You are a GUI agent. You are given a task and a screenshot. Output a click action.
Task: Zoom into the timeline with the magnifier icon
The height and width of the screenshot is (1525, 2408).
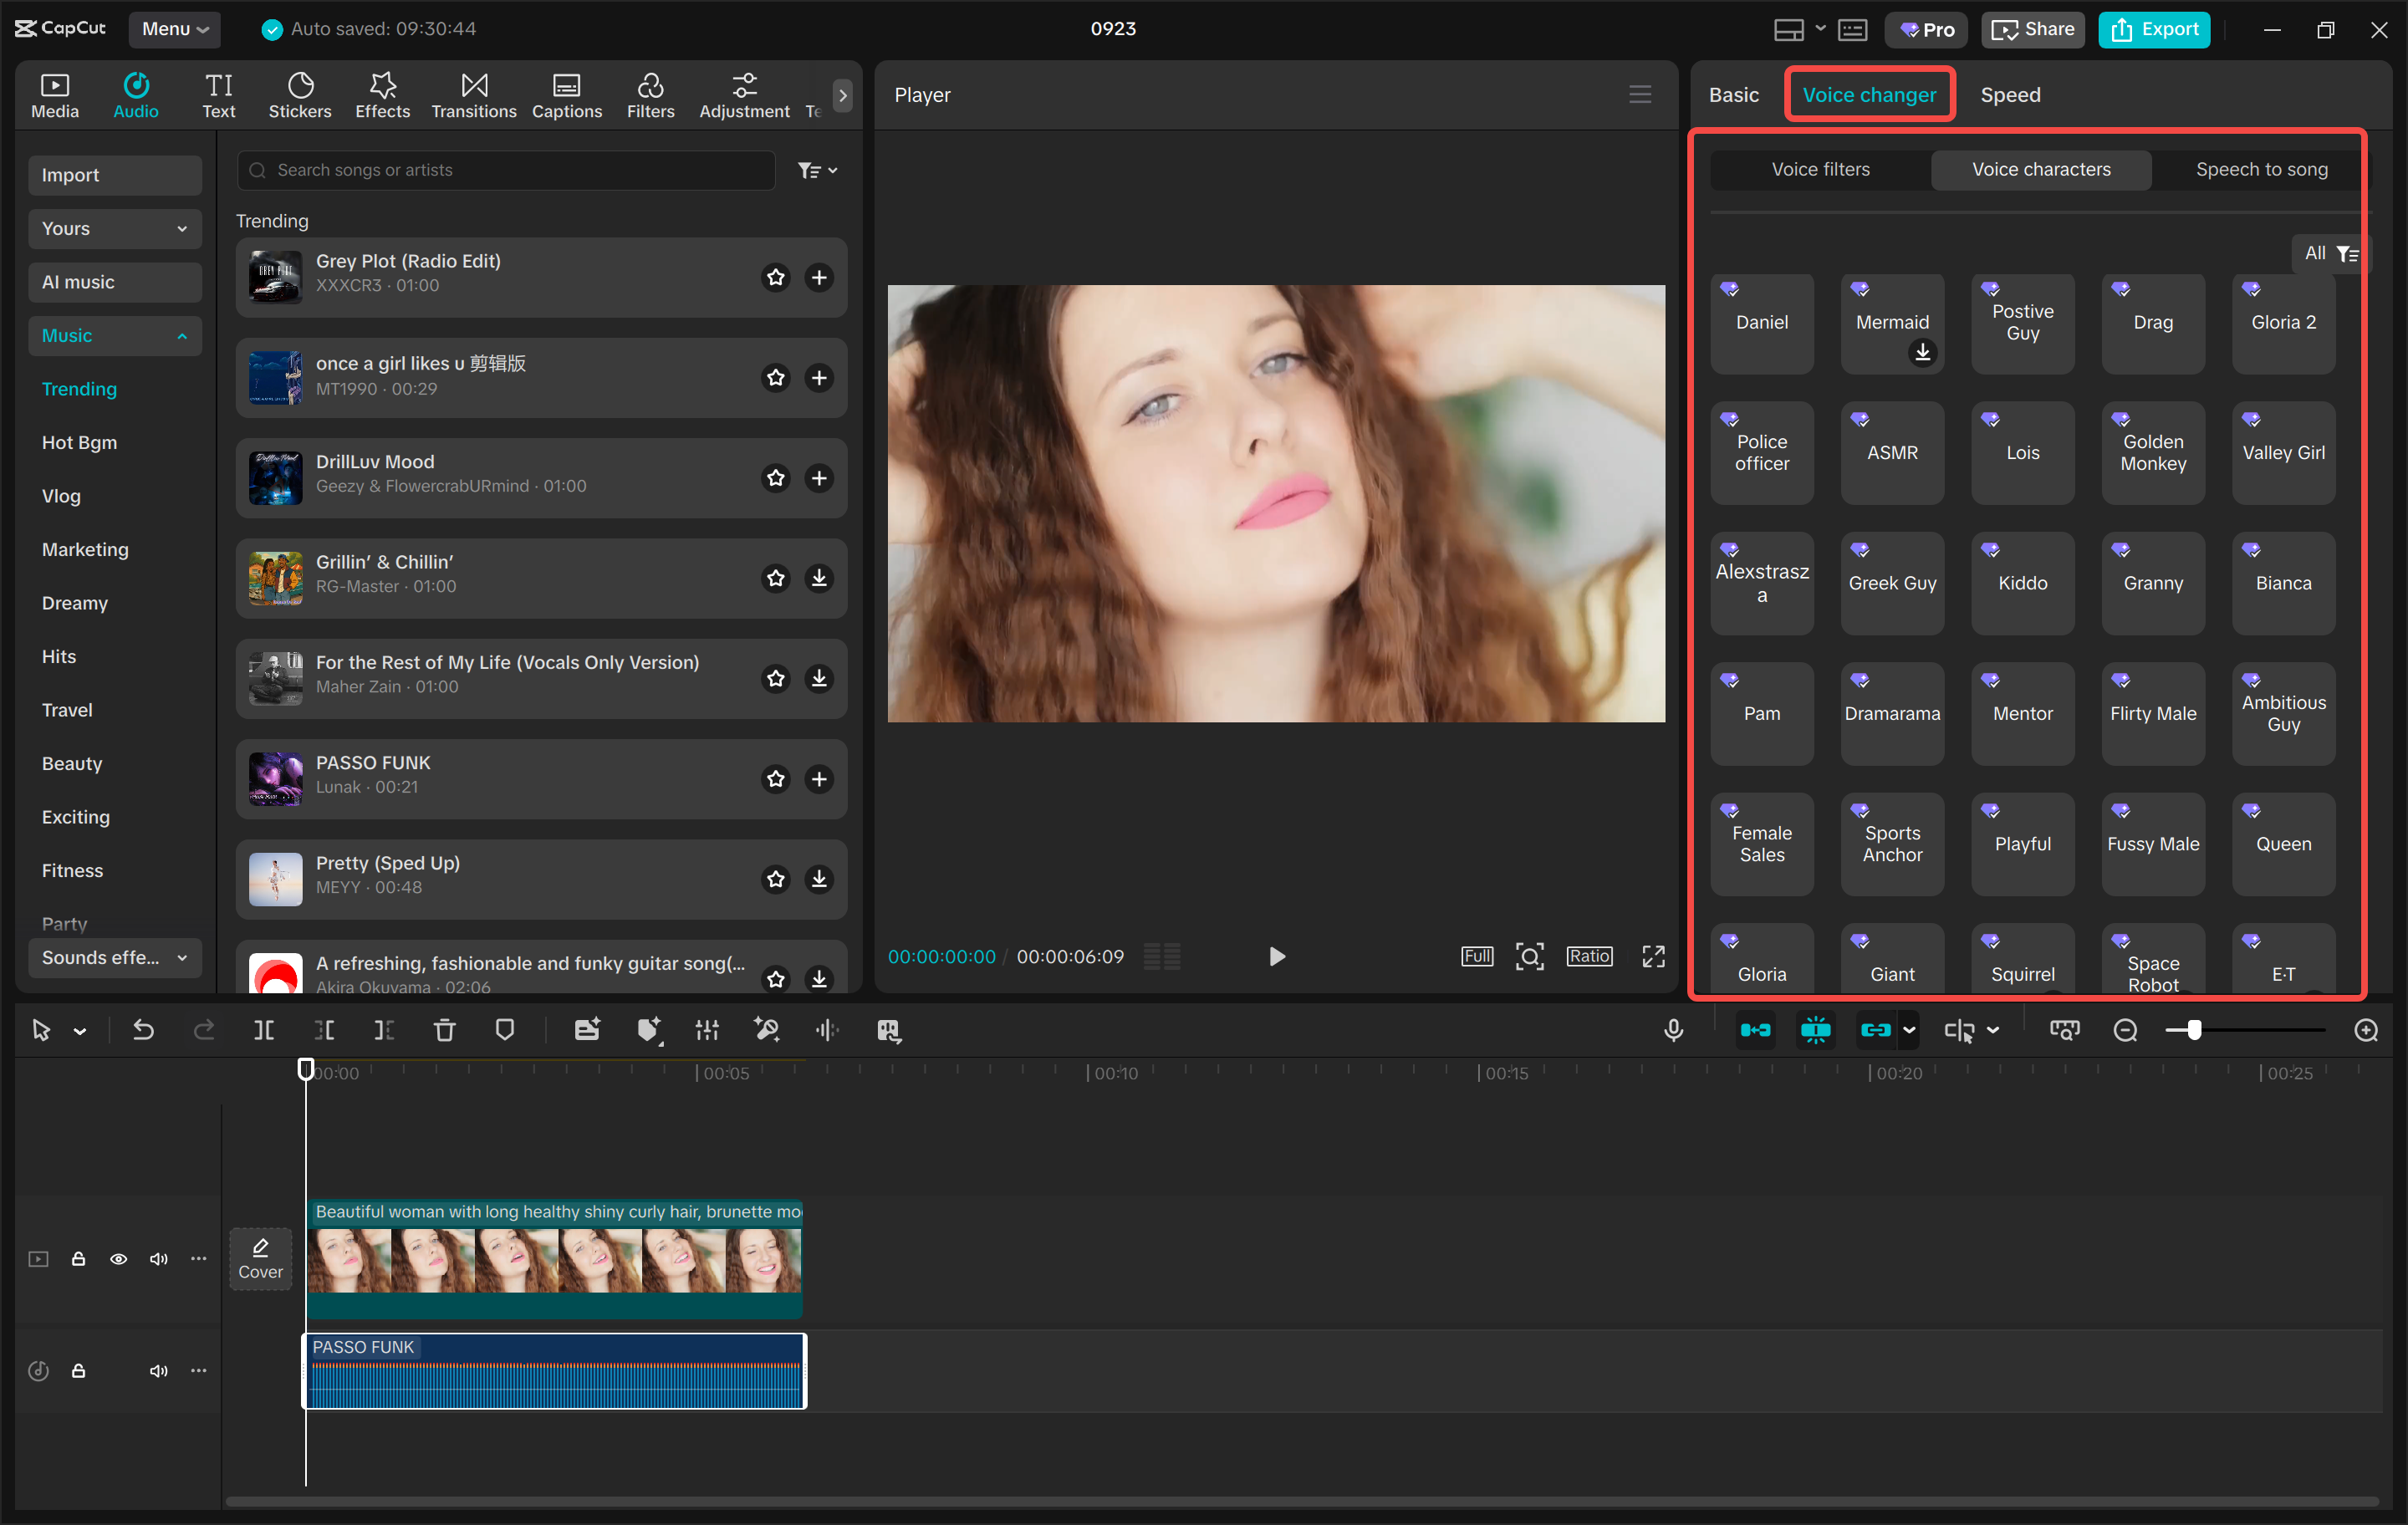click(x=2366, y=1029)
